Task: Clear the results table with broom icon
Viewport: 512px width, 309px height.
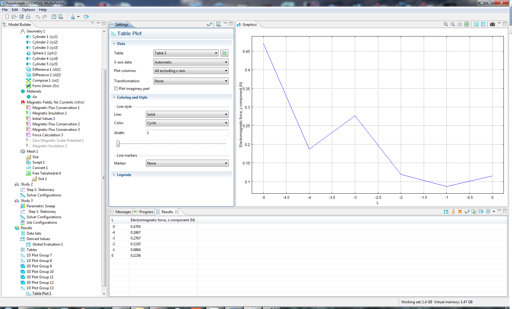Action: [453, 212]
